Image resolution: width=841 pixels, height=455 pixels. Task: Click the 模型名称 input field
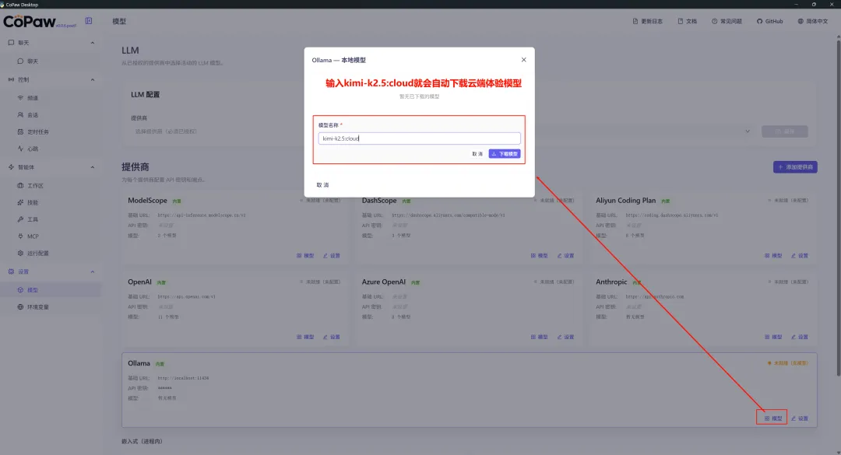pyautogui.click(x=419, y=138)
